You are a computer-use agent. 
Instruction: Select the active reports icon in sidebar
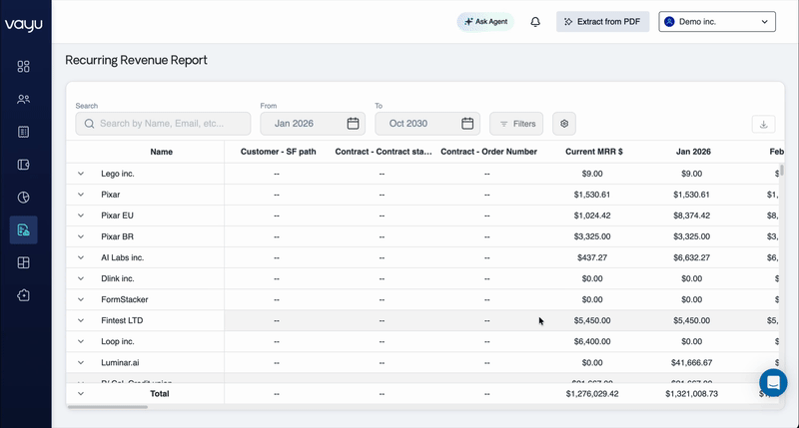pos(23,230)
